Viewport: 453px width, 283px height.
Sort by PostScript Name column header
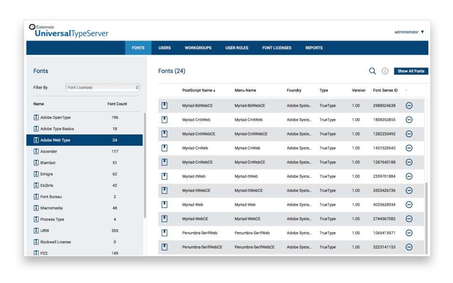coord(199,91)
